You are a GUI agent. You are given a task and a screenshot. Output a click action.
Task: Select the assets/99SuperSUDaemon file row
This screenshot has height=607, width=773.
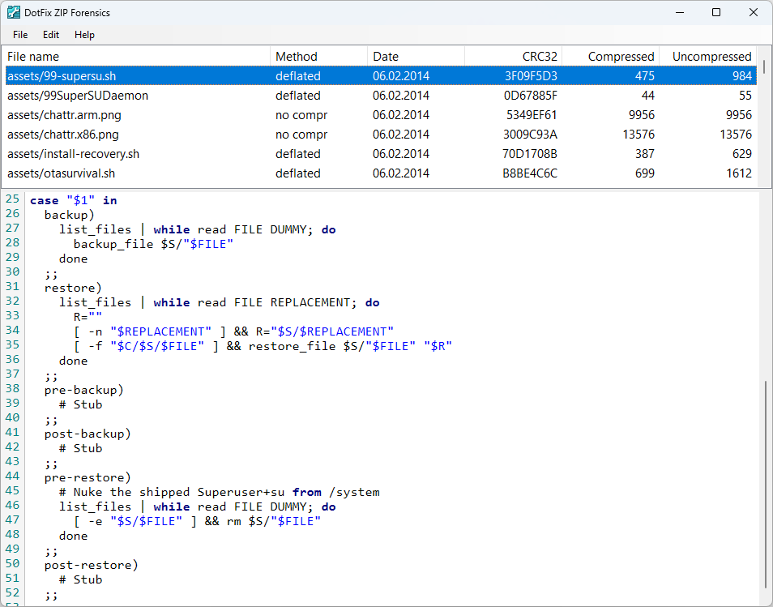[x=381, y=95]
